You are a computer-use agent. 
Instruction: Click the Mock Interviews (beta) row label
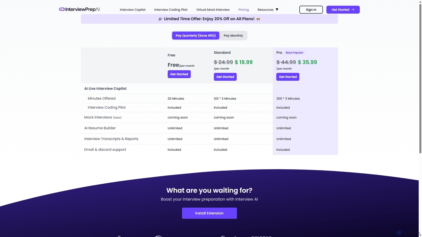point(103,117)
